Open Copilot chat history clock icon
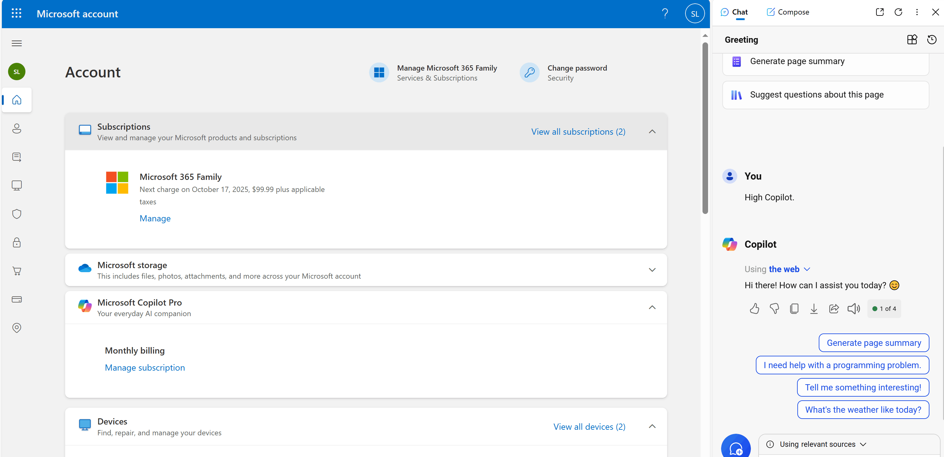Image resolution: width=944 pixels, height=457 pixels. coord(932,40)
